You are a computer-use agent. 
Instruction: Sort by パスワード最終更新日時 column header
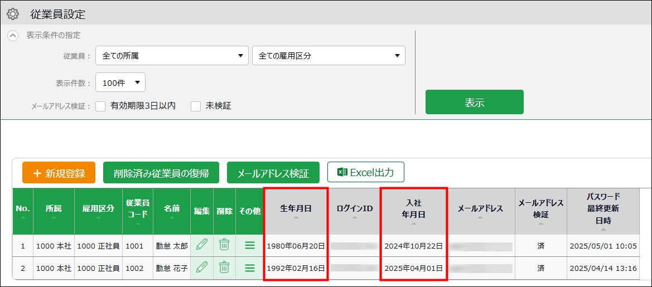click(603, 211)
